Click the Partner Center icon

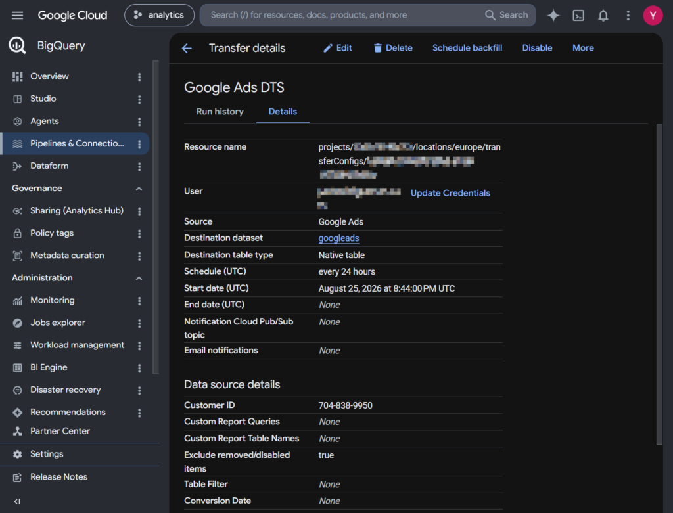(18, 431)
